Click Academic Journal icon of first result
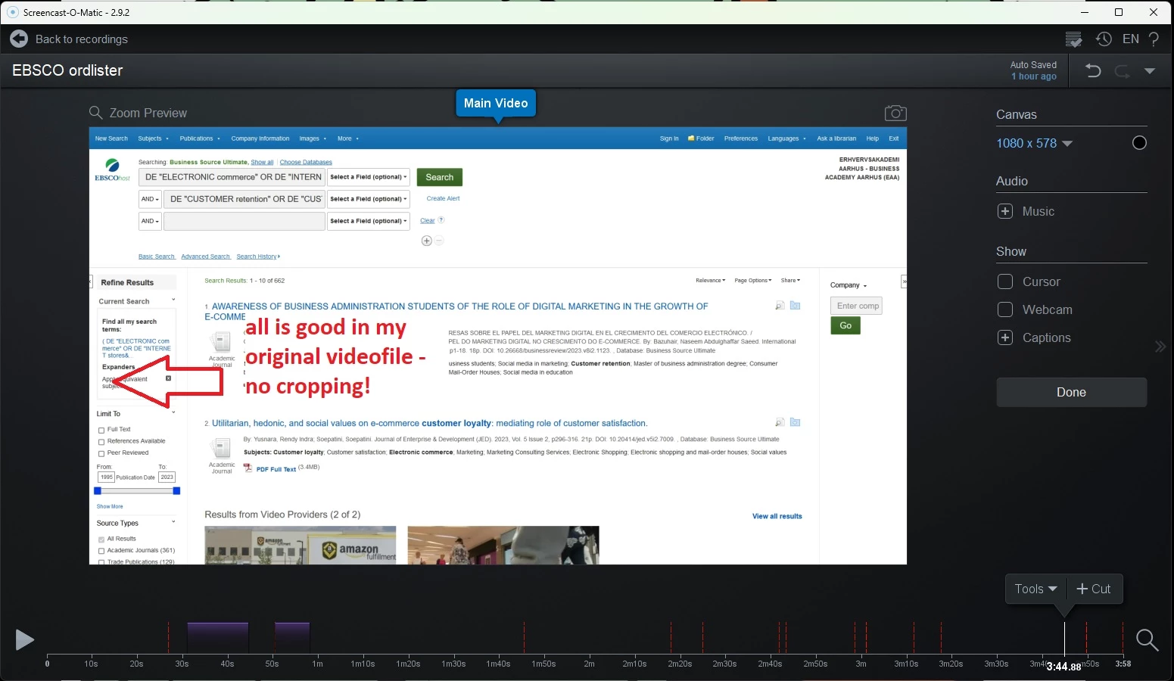 tap(222, 342)
